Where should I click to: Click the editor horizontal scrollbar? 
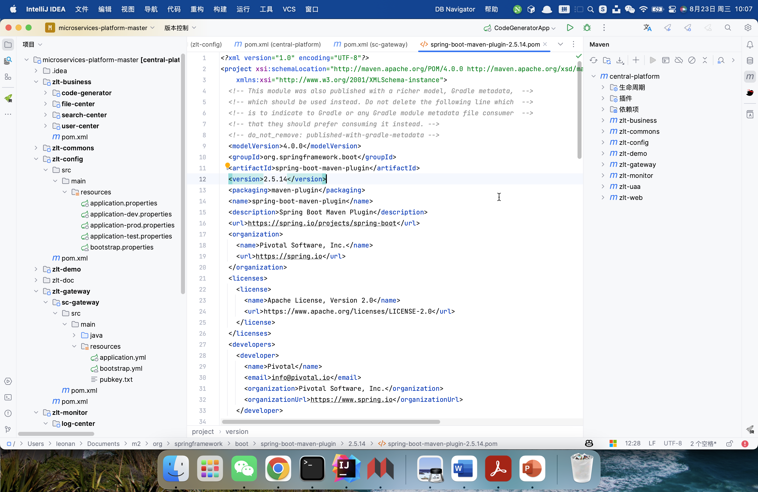pyautogui.click(x=331, y=422)
